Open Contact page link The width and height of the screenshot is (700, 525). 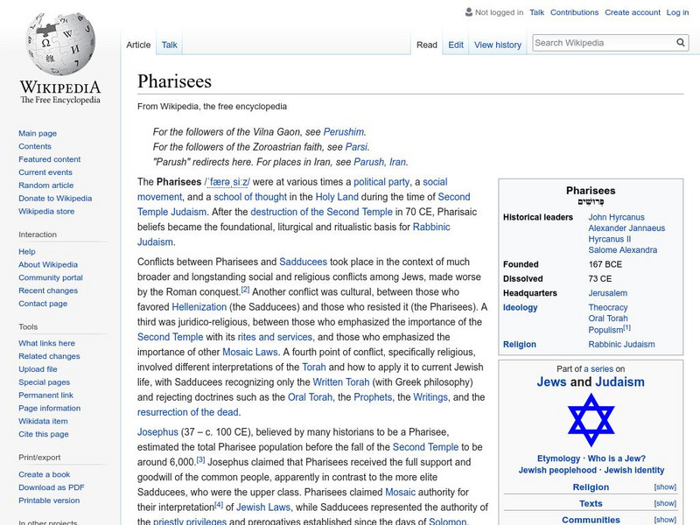pyautogui.click(x=43, y=304)
